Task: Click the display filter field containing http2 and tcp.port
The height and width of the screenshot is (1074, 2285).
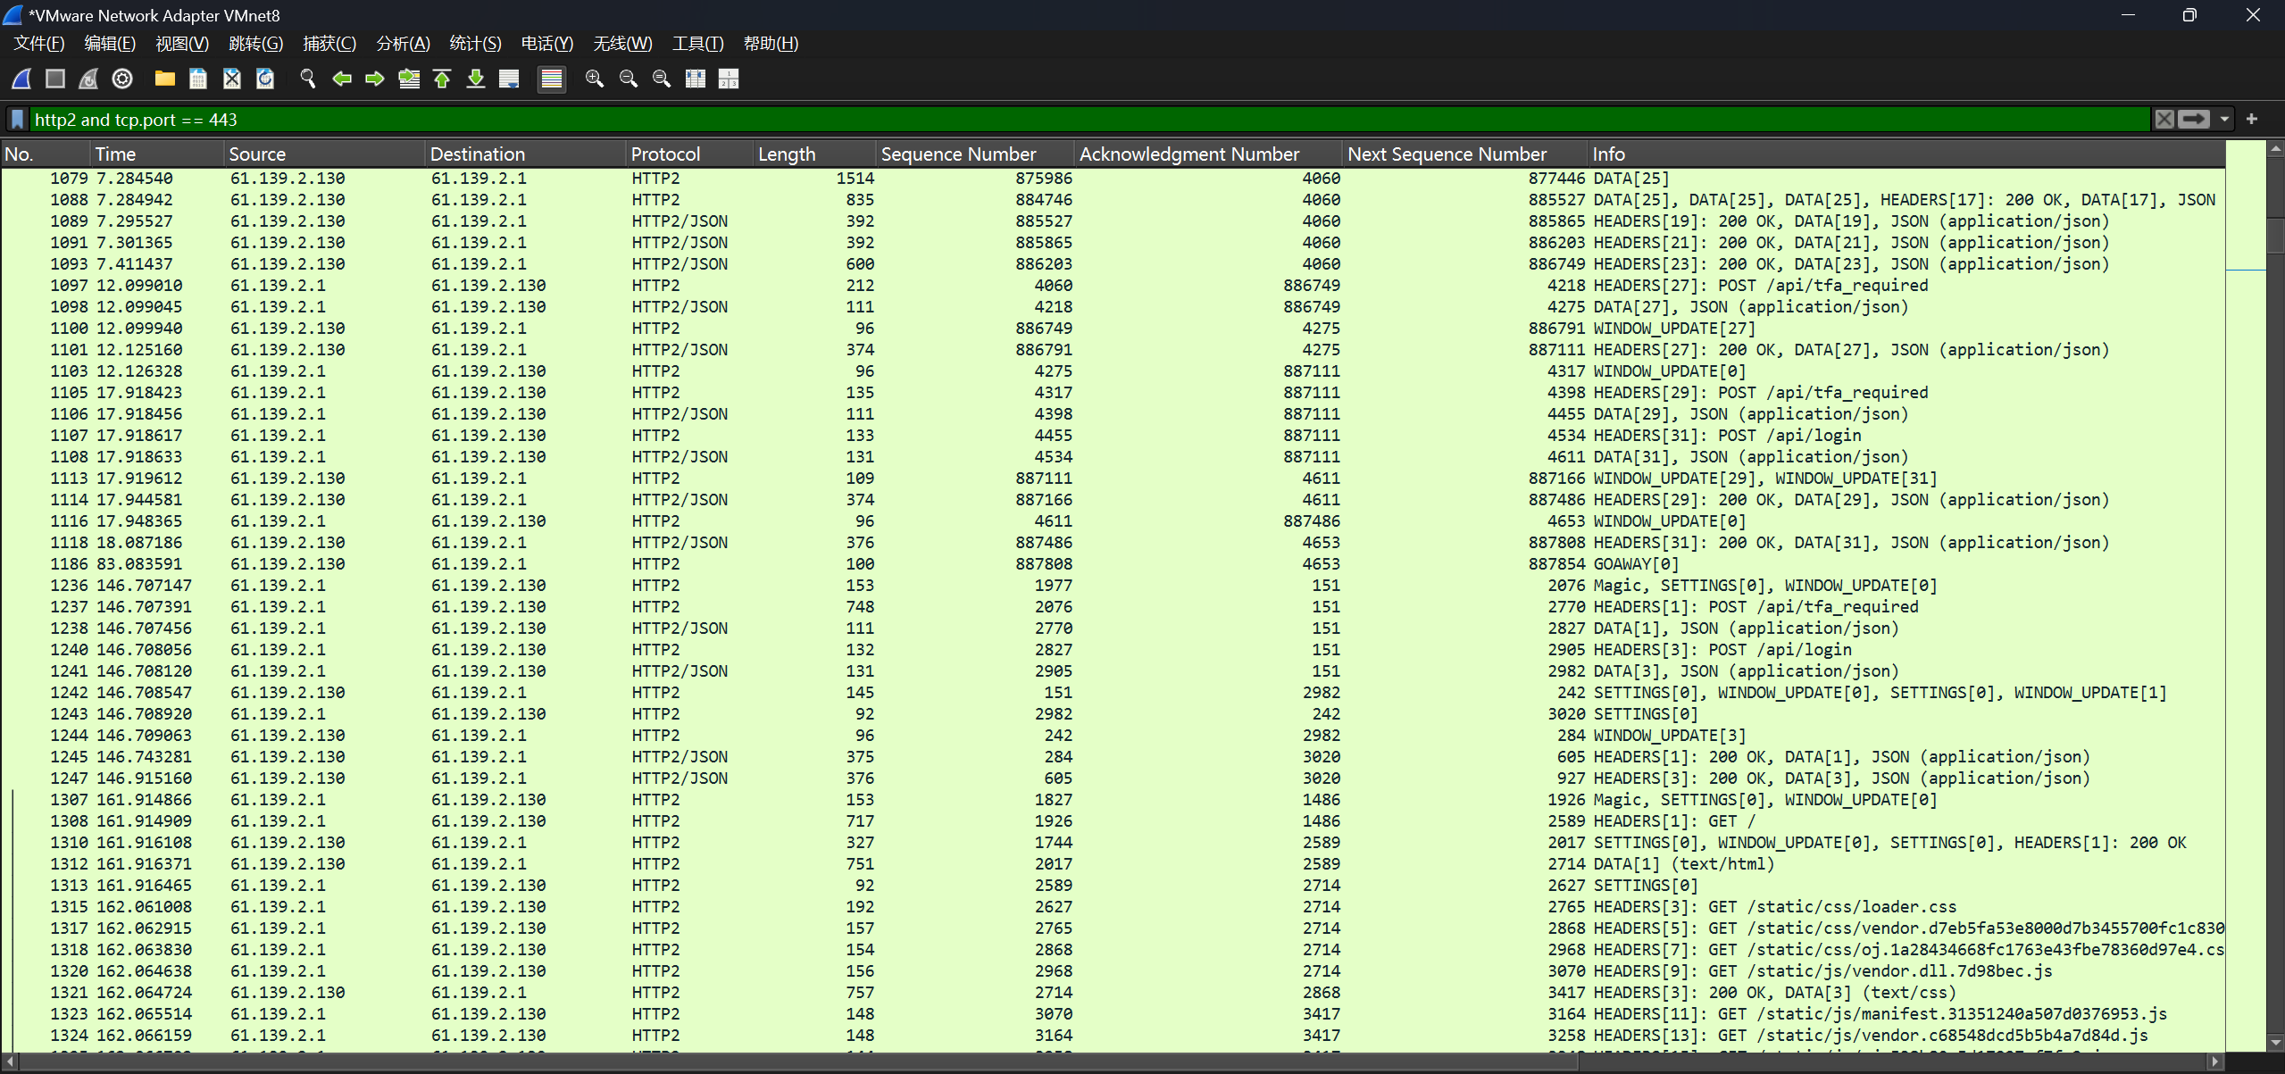Action: click(1089, 120)
